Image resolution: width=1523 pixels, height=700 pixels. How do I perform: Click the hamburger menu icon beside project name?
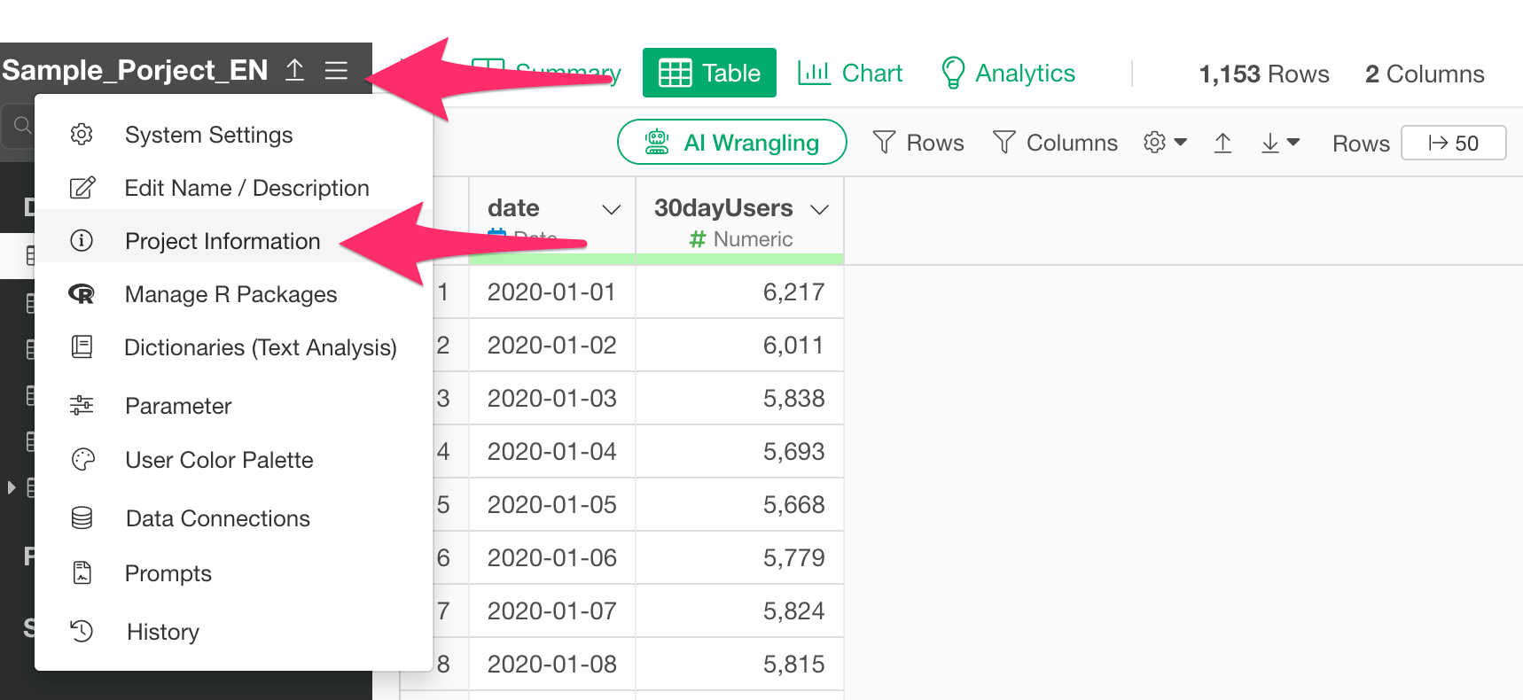(336, 70)
